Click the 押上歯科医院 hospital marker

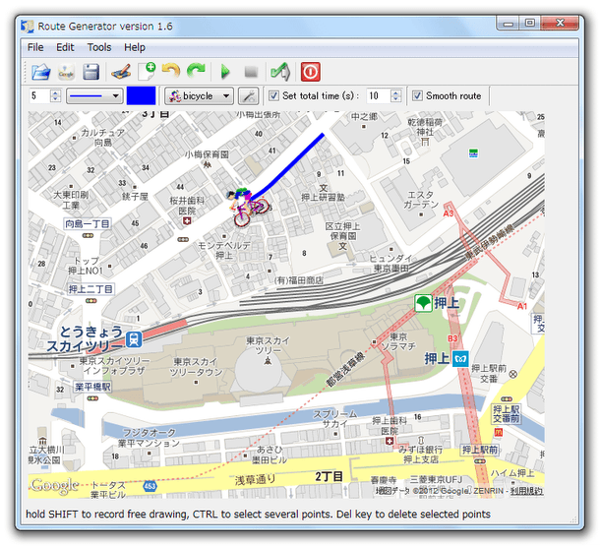point(390,441)
